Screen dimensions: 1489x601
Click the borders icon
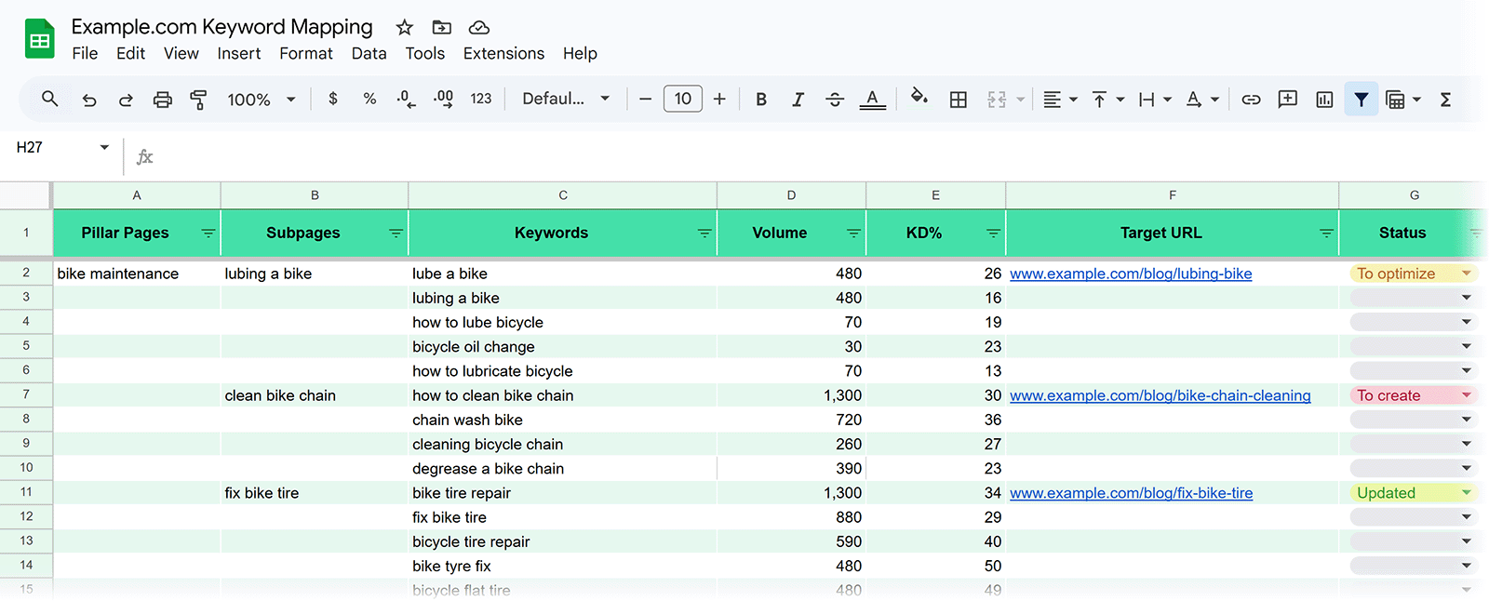pos(958,100)
